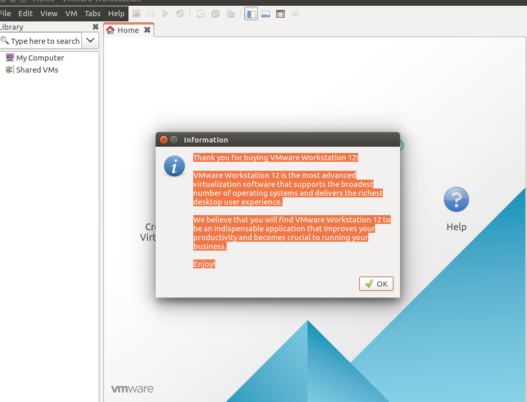Open the File menu
The image size is (527, 402).
pyautogui.click(x=5, y=14)
